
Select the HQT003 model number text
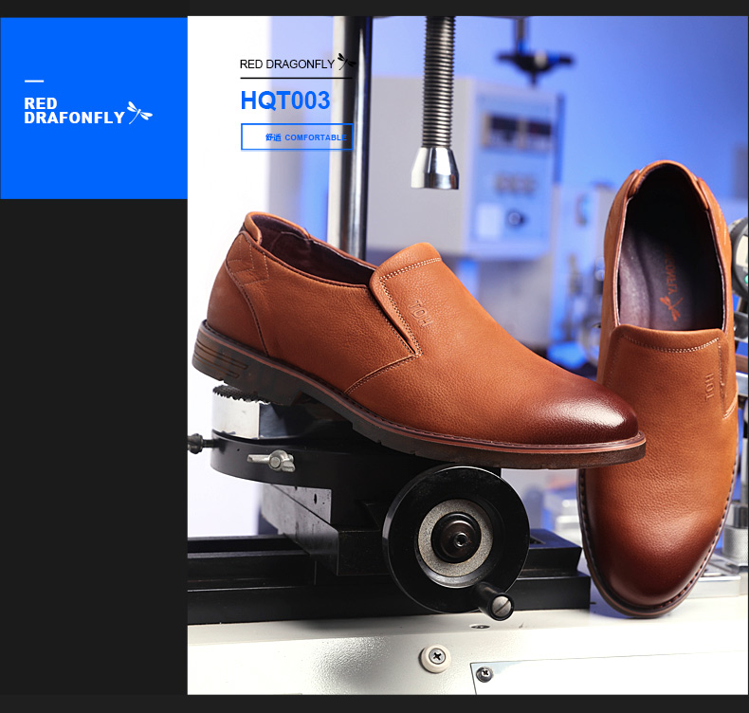point(284,101)
